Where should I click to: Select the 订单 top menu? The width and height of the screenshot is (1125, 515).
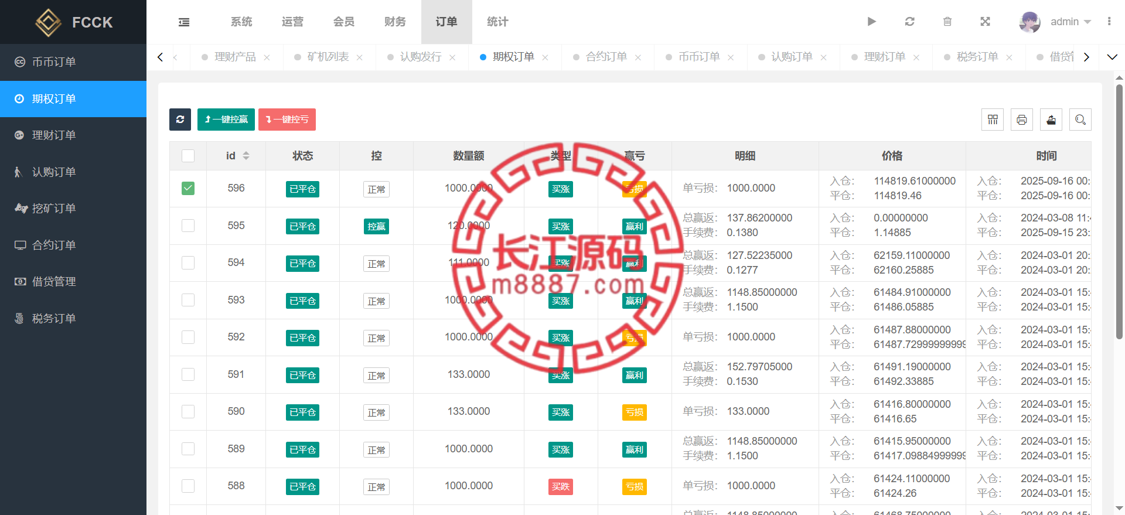pyautogui.click(x=446, y=22)
